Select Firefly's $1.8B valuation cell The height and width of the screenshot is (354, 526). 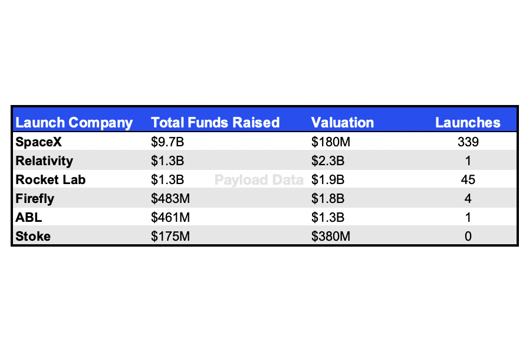pyautogui.click(x=328, y=199)
